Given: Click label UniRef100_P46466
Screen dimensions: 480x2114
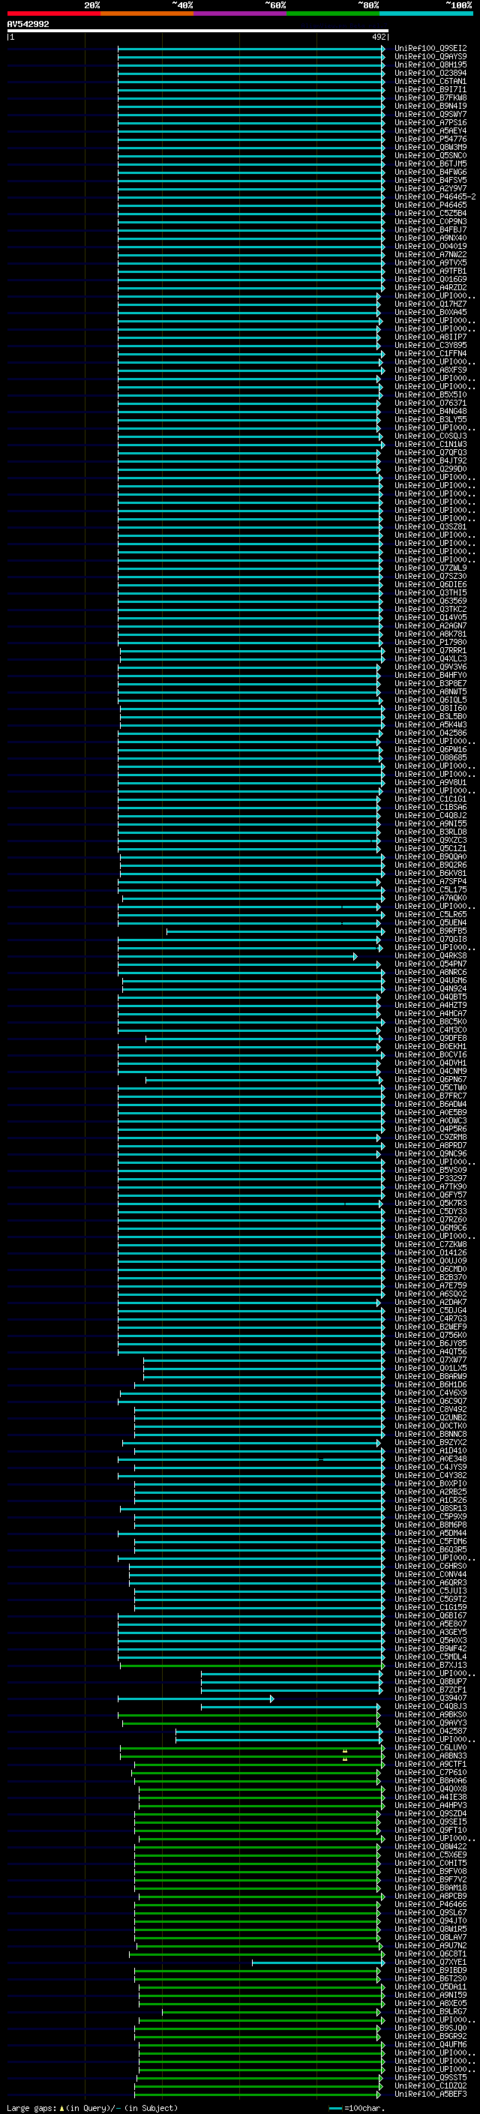Looking at the screenshot, I should coord(430,1904).
